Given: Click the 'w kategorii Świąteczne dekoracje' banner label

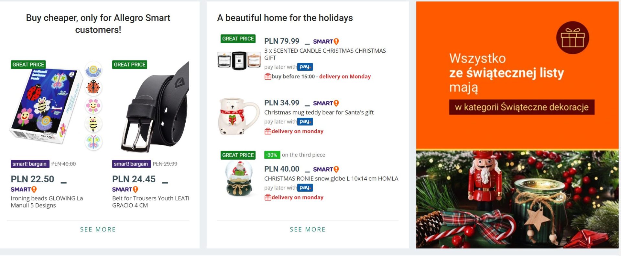Looking at the screenshot, I should tap(521, 107).
